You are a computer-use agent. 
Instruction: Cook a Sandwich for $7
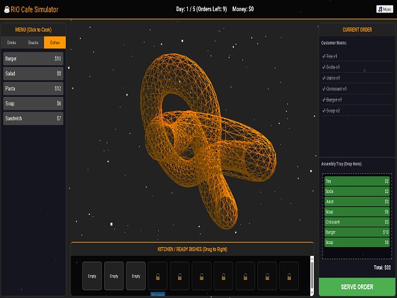pos(33,119)
